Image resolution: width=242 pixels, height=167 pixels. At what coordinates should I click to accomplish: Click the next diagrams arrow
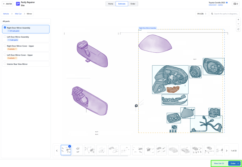226,151
